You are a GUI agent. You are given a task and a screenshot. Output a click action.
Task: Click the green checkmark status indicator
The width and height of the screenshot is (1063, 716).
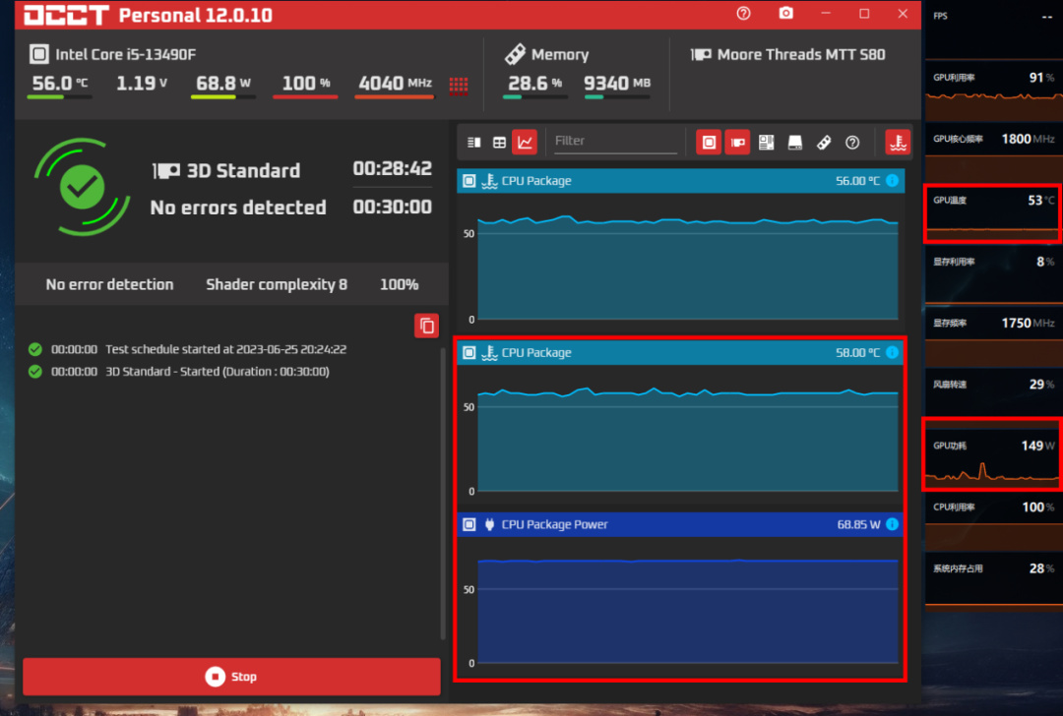pos(82,187)
